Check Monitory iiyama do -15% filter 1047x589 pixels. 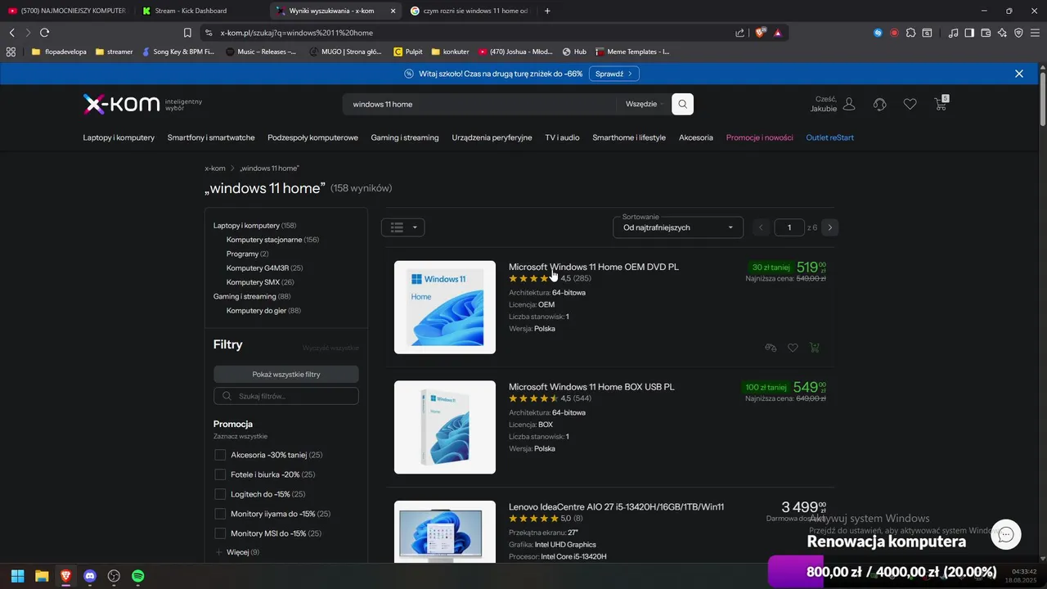(x=219, y=514)
